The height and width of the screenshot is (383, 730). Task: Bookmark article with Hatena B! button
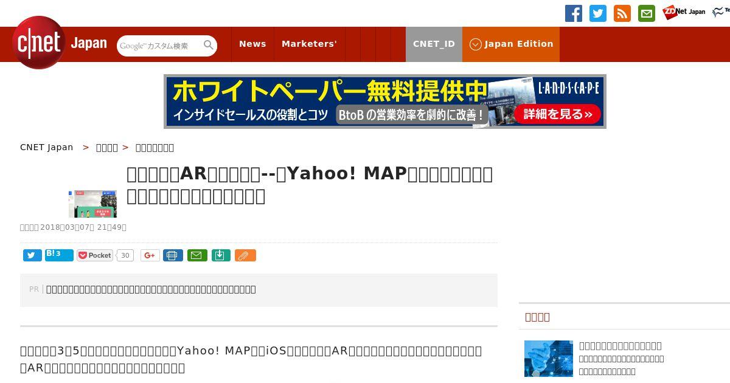click(x=59, y=255)
